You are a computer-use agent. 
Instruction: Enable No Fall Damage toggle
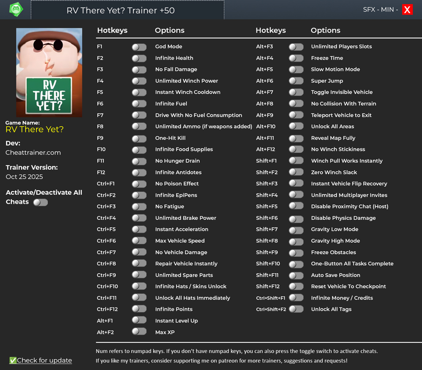139,70
